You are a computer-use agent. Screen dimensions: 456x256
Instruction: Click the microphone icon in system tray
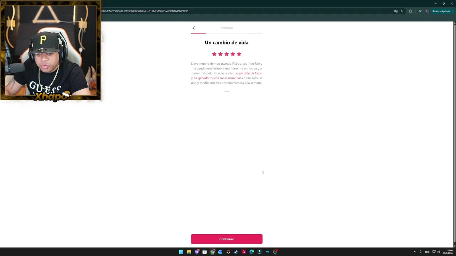point(420,252)
